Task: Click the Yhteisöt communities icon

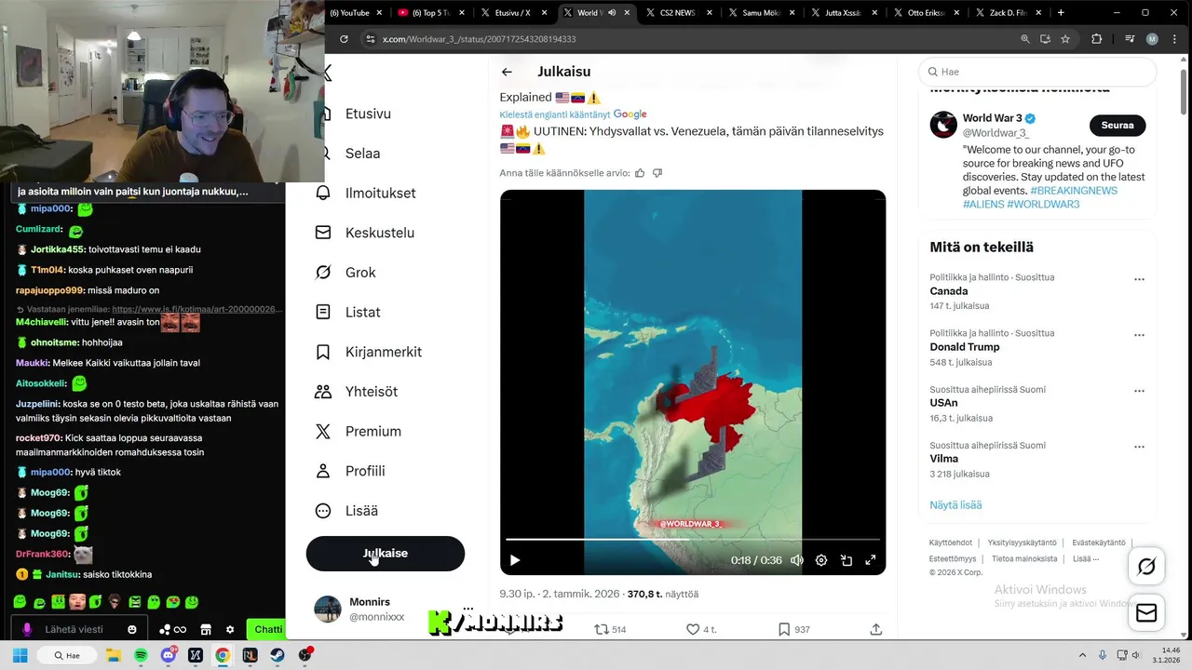Action: point(323,392)
